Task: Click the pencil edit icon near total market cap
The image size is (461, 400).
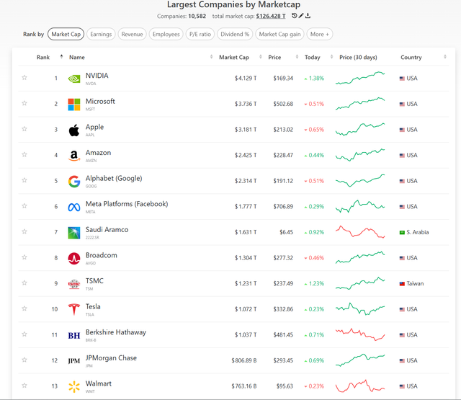Action: pyautogui.click(x=301, y=16)
